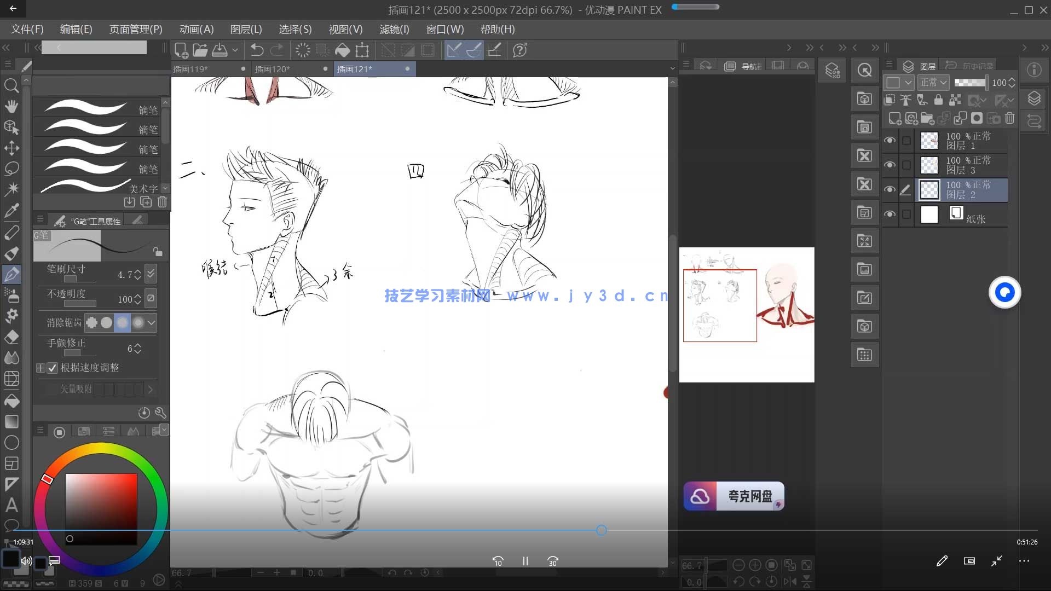Open the 滤镜 menu
The height and width of the screenshot is (591, 1051).
click(x=395, y=29)
